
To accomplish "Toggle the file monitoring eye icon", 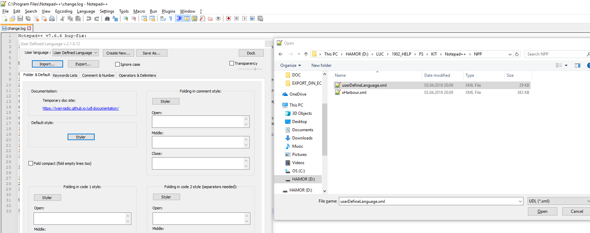I will point(218,19).
